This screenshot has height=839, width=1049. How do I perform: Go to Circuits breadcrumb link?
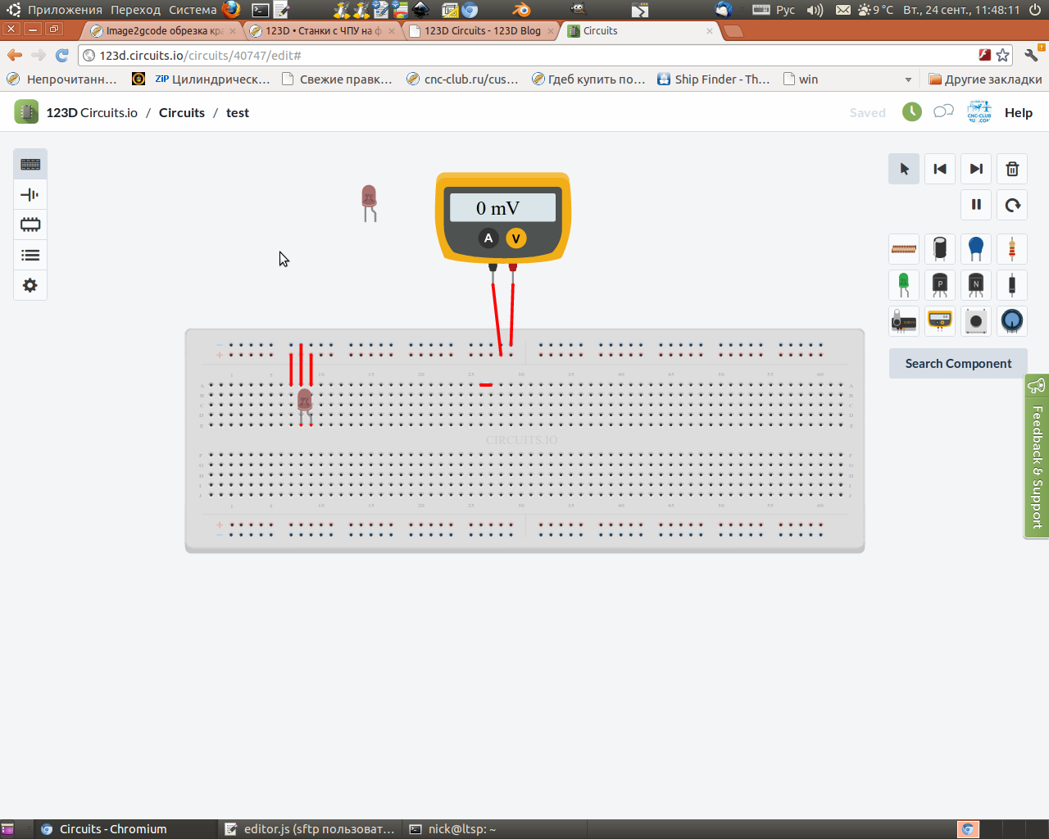(182, 113)
